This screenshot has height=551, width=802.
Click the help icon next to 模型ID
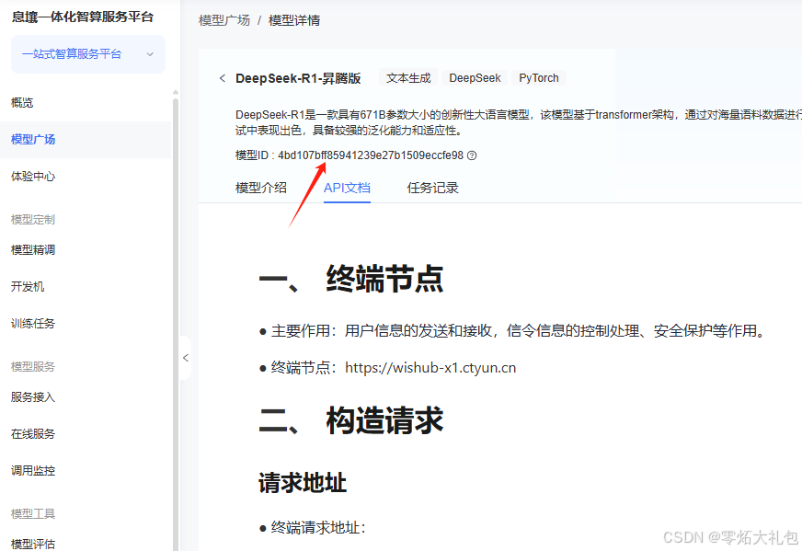click(472, 155)
